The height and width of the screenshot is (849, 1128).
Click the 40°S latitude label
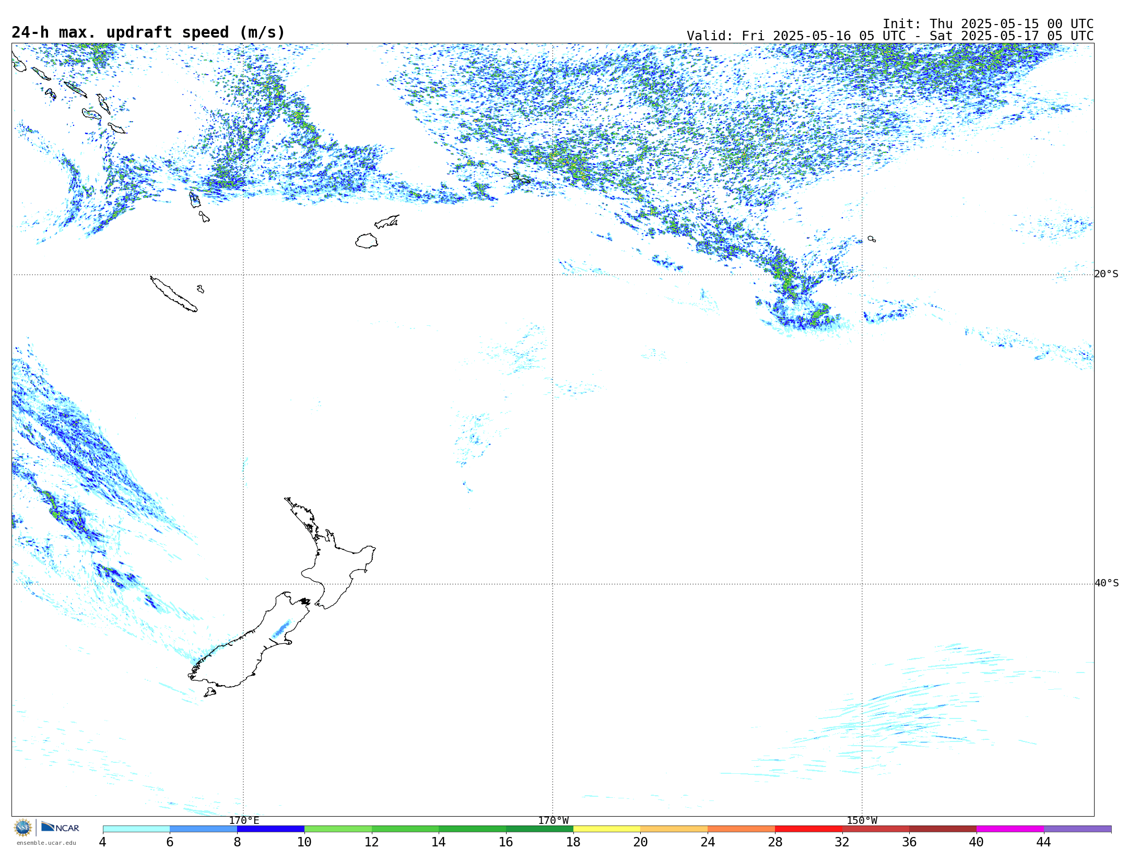(x=1107, y=583)
